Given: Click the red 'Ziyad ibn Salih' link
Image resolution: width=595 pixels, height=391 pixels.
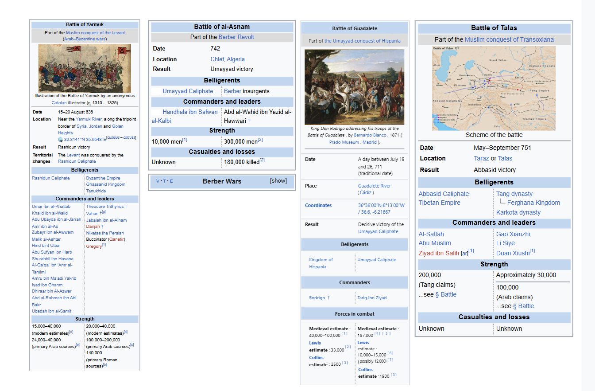Looking at the screenshot, I should (x=439, y=254).
